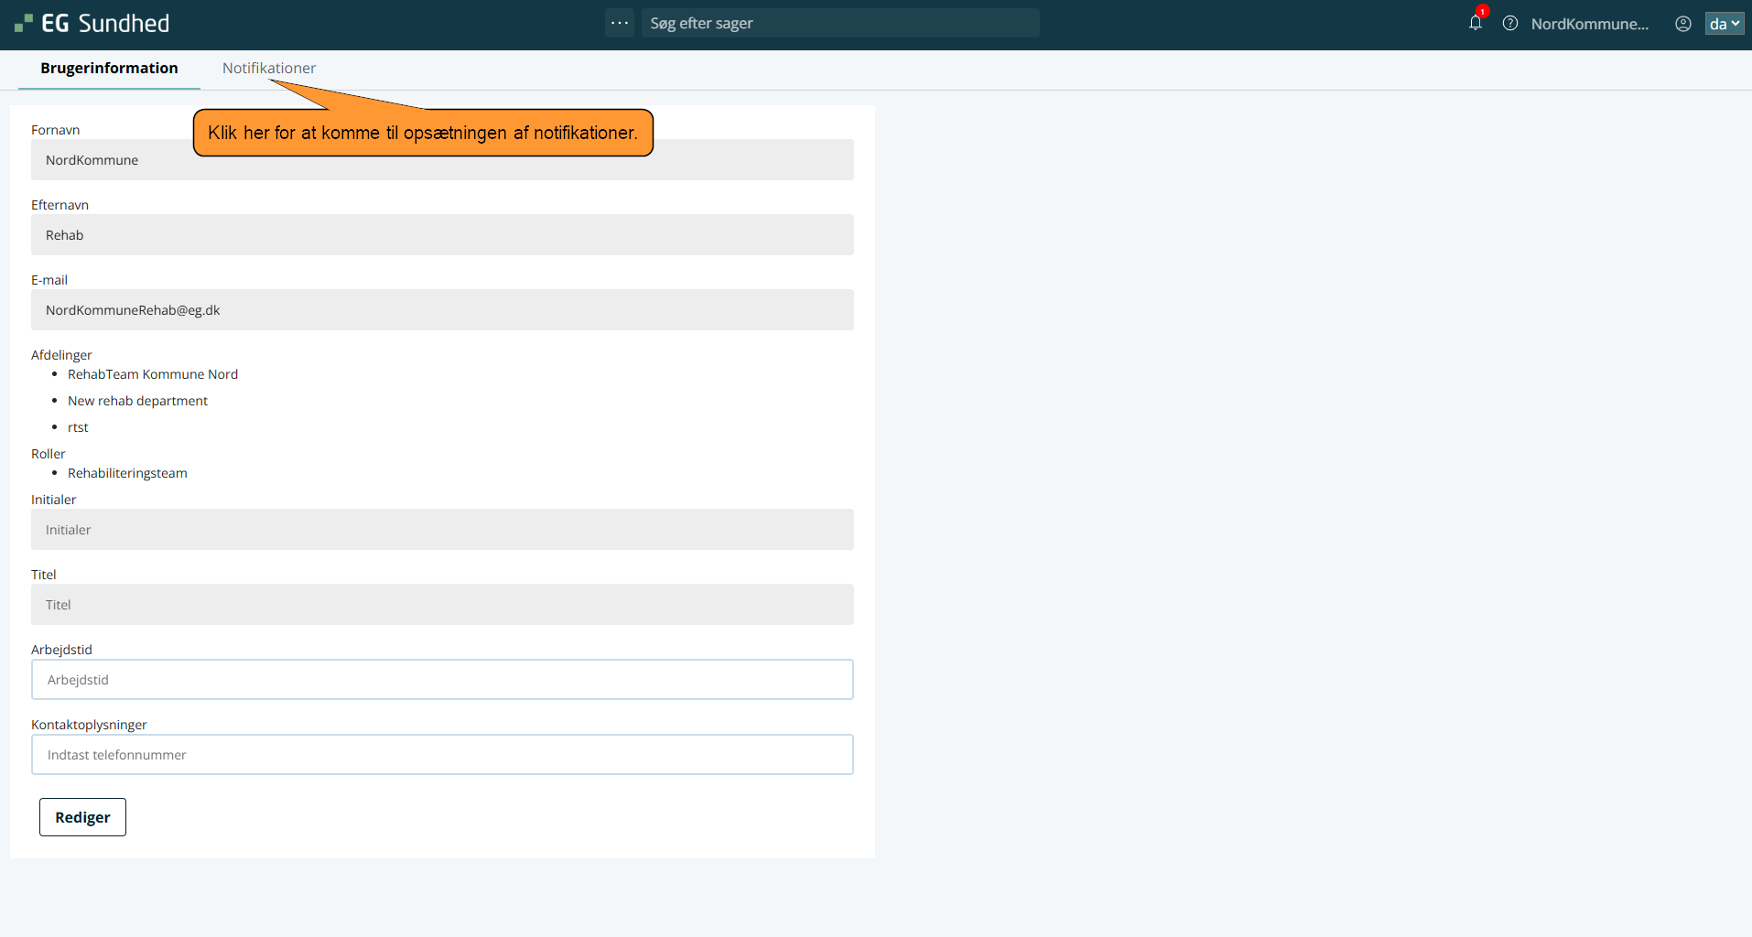1752x937 pixels.
Task: Expand the 'da' language dropdown
Action: coord(1724,24)
